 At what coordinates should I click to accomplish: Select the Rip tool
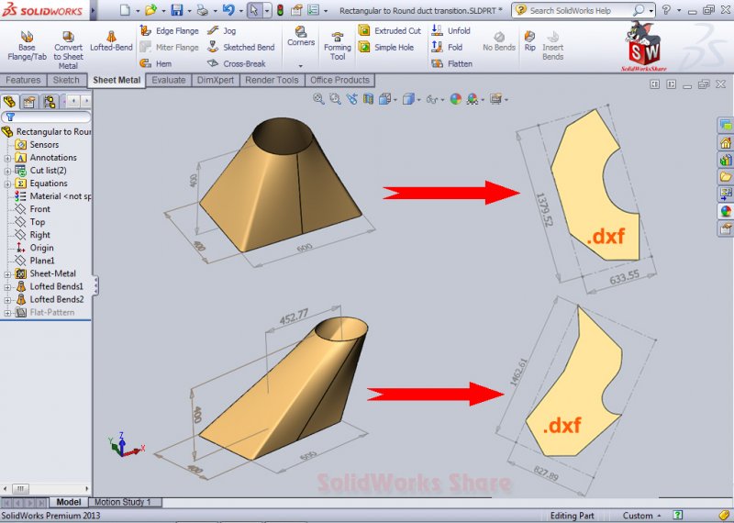pos(529,41)
